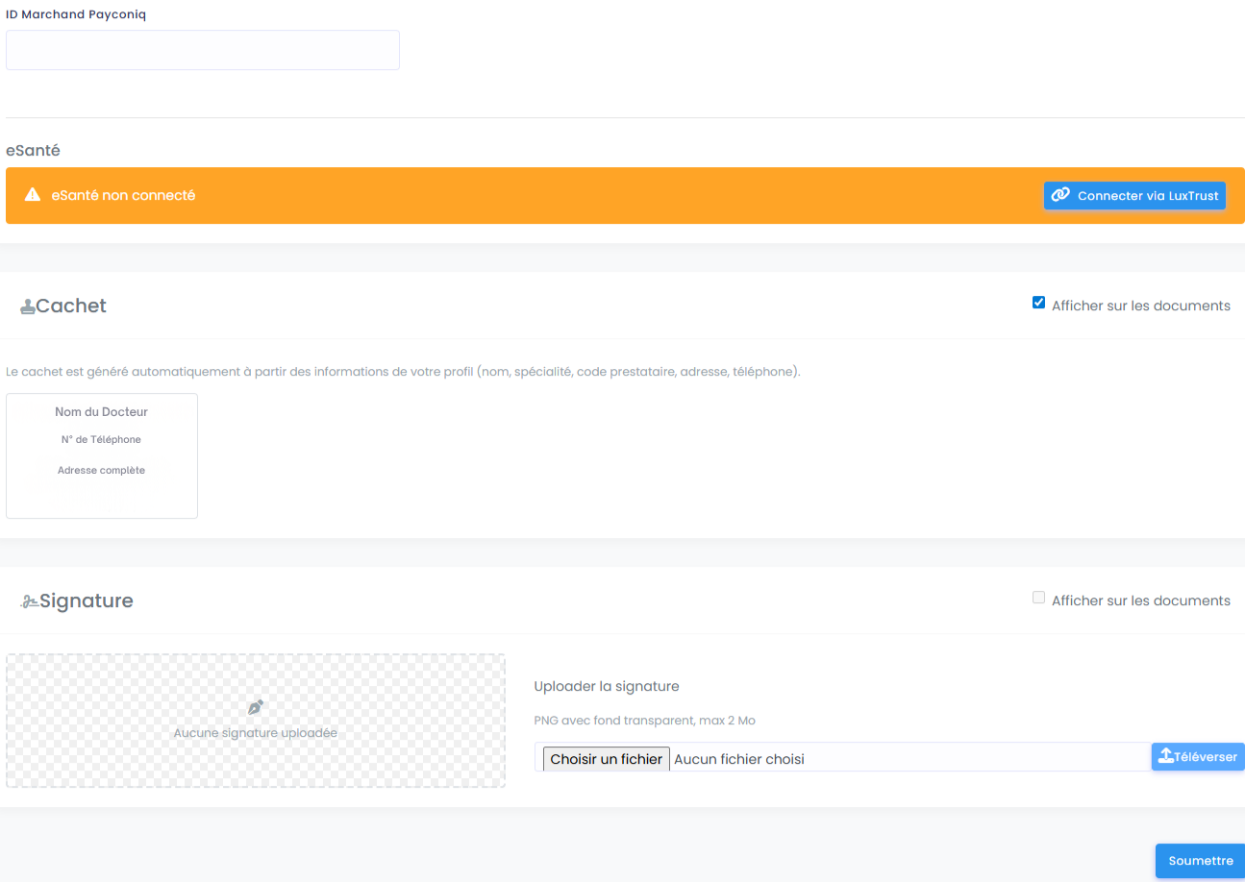Click the chain link icon on LuxTrust button
This screenshot has width=1245, height=882.
point(1060,195)
